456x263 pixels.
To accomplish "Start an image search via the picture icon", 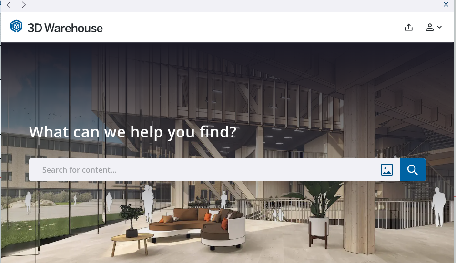I will [x=386, y=170].
